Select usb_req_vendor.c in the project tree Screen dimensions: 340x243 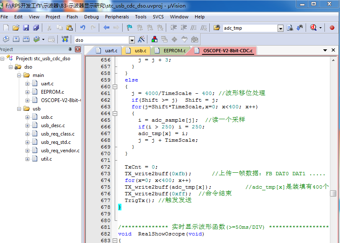pyautogui.click(x=60, y=151)
